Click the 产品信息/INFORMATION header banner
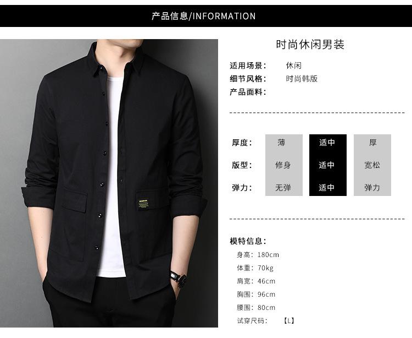The image size is (412, 338). [x=206, y=16]
